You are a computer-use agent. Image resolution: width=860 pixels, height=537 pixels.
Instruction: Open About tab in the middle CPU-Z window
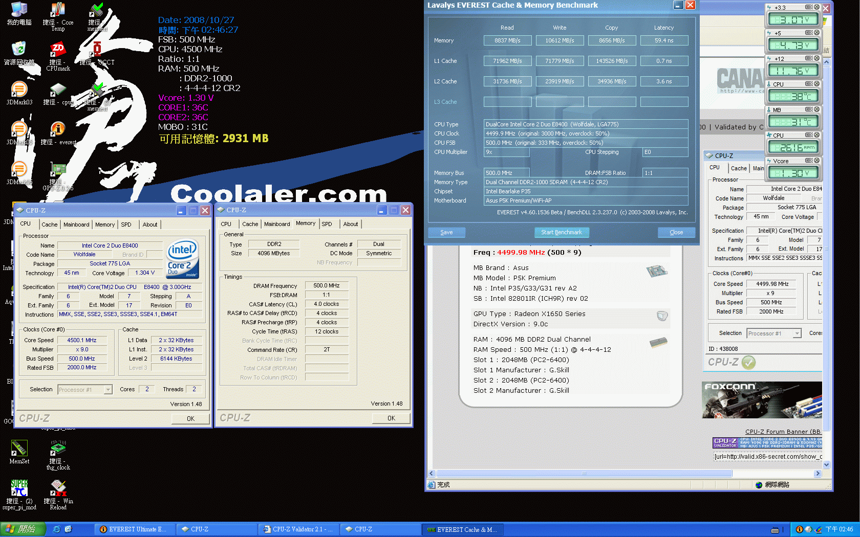tap(351, 224)
